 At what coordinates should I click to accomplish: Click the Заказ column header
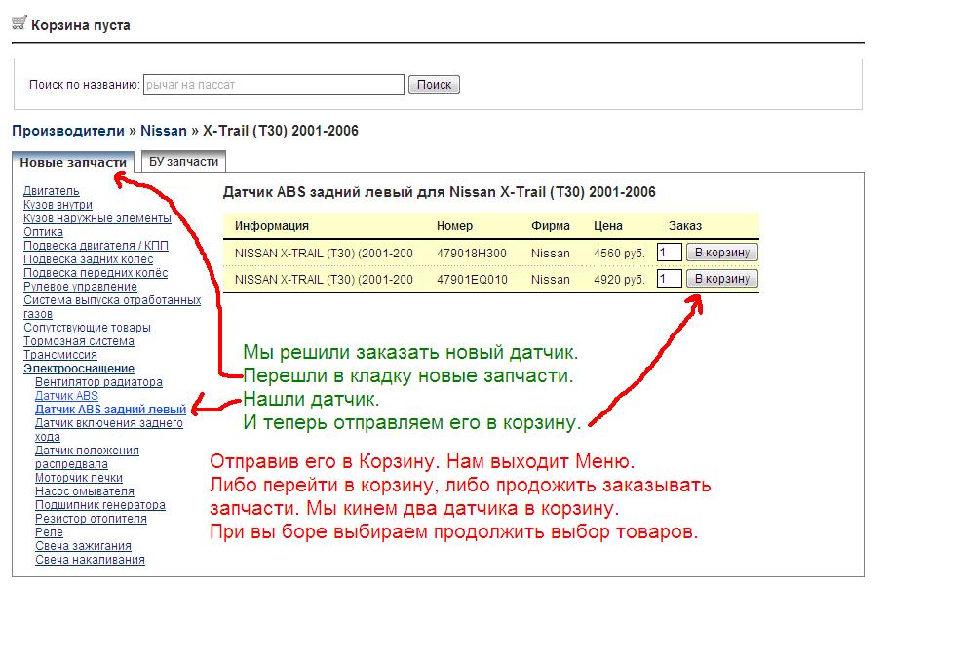pos(685,226)
